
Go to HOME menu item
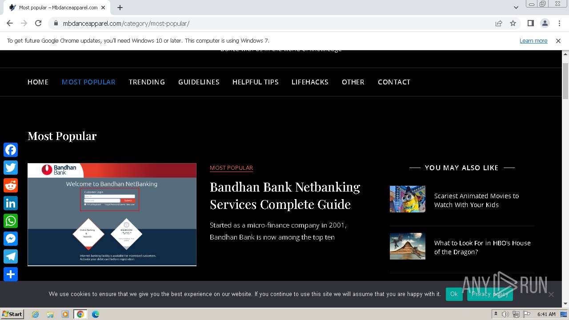click(x=38, y=82)
